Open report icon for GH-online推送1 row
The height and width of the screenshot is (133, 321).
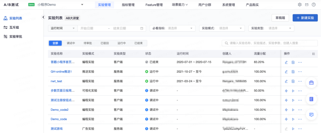pos(293,72)
